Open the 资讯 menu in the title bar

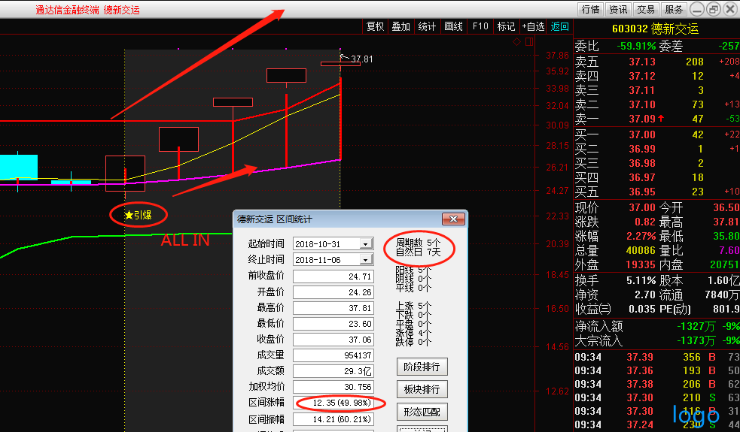click(618, 10)
